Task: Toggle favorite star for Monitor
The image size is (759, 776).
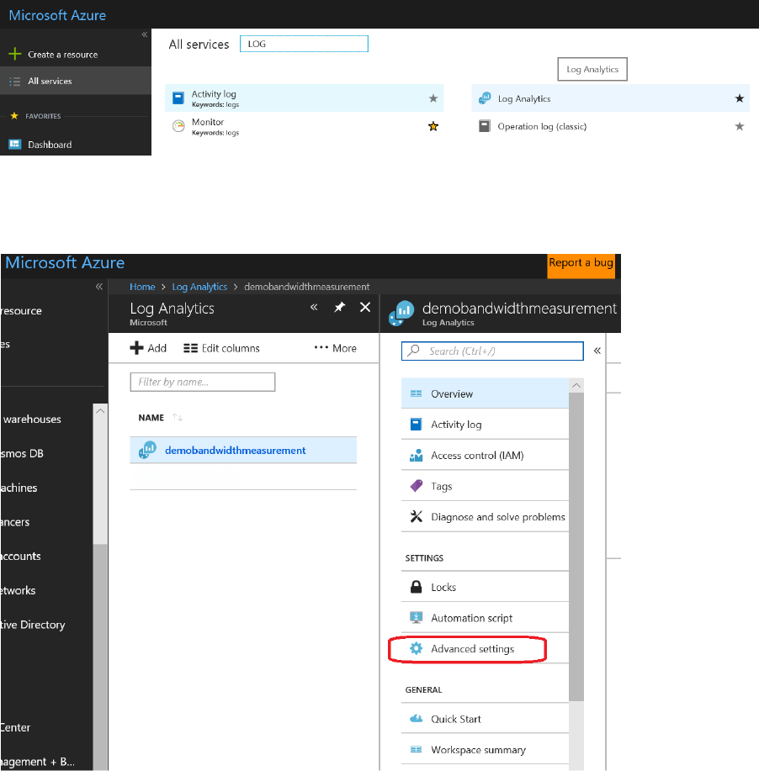Action: pyautogui.click(x=433, y=126)
